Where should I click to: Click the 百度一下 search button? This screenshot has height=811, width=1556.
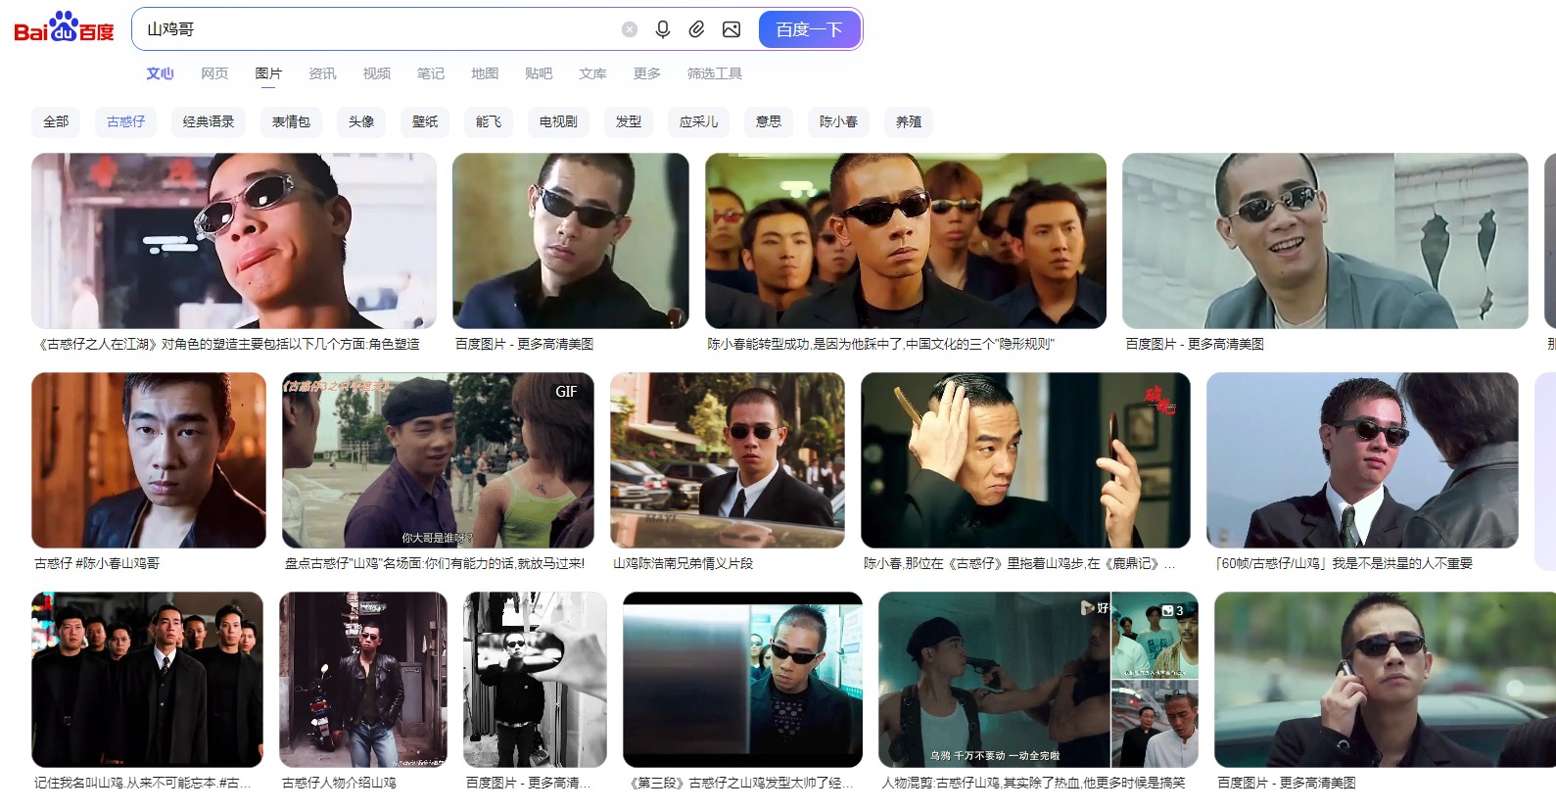810,29
